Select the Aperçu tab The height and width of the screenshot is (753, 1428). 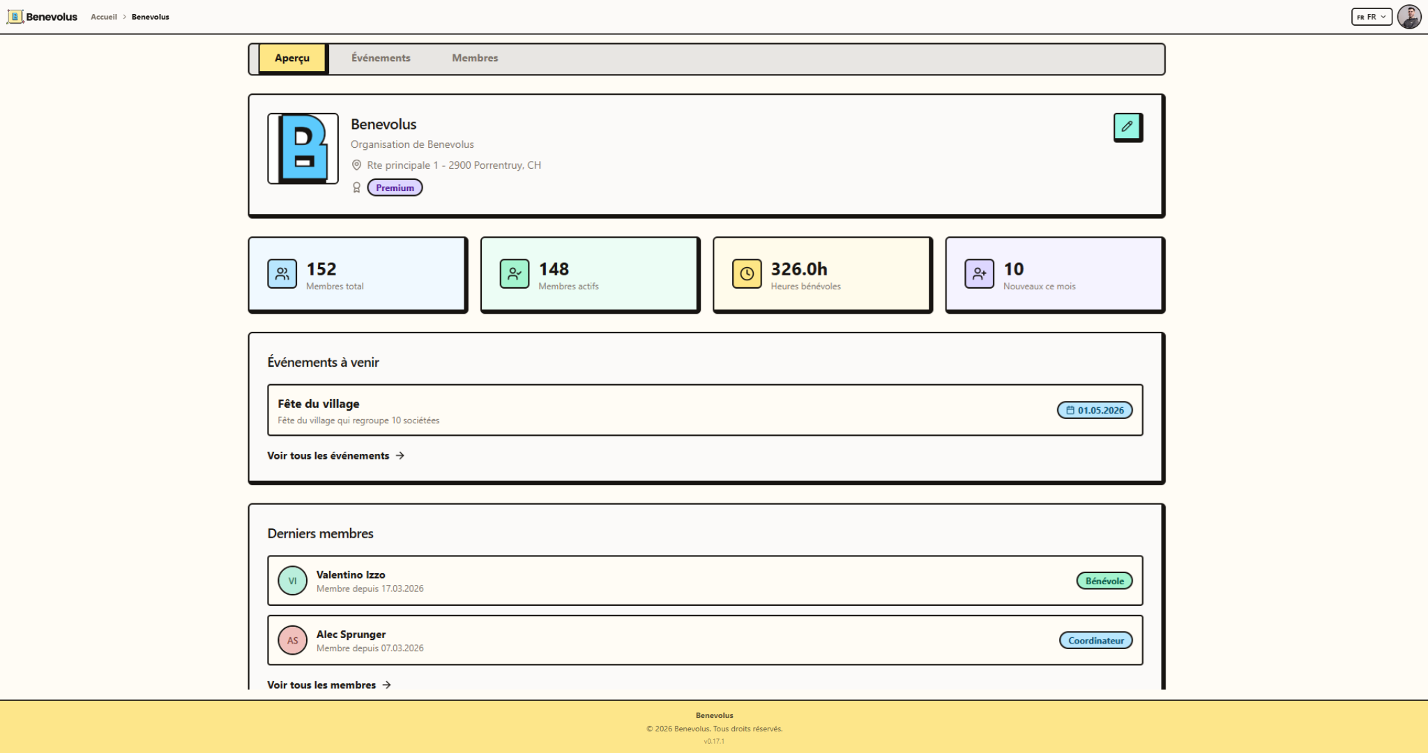click(292, 58)
